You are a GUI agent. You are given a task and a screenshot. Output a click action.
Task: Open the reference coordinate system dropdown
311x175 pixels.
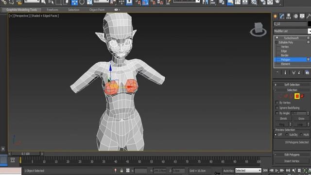point(102,1)
